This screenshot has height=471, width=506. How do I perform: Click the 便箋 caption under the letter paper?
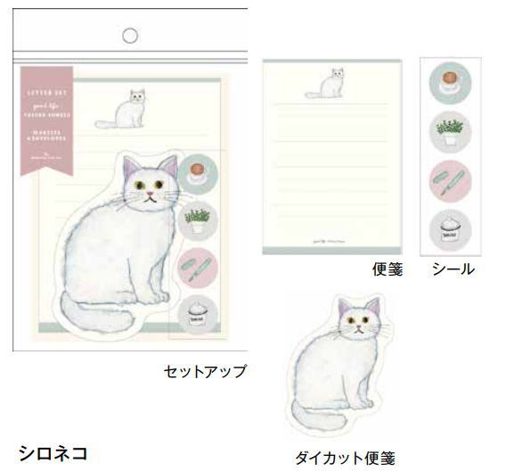click(388, 269)
